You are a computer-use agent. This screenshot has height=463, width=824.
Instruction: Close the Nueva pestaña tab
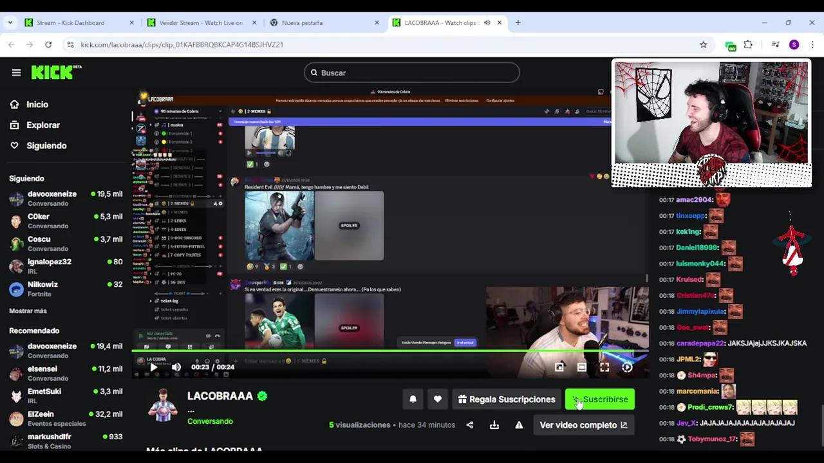(377, 23)
